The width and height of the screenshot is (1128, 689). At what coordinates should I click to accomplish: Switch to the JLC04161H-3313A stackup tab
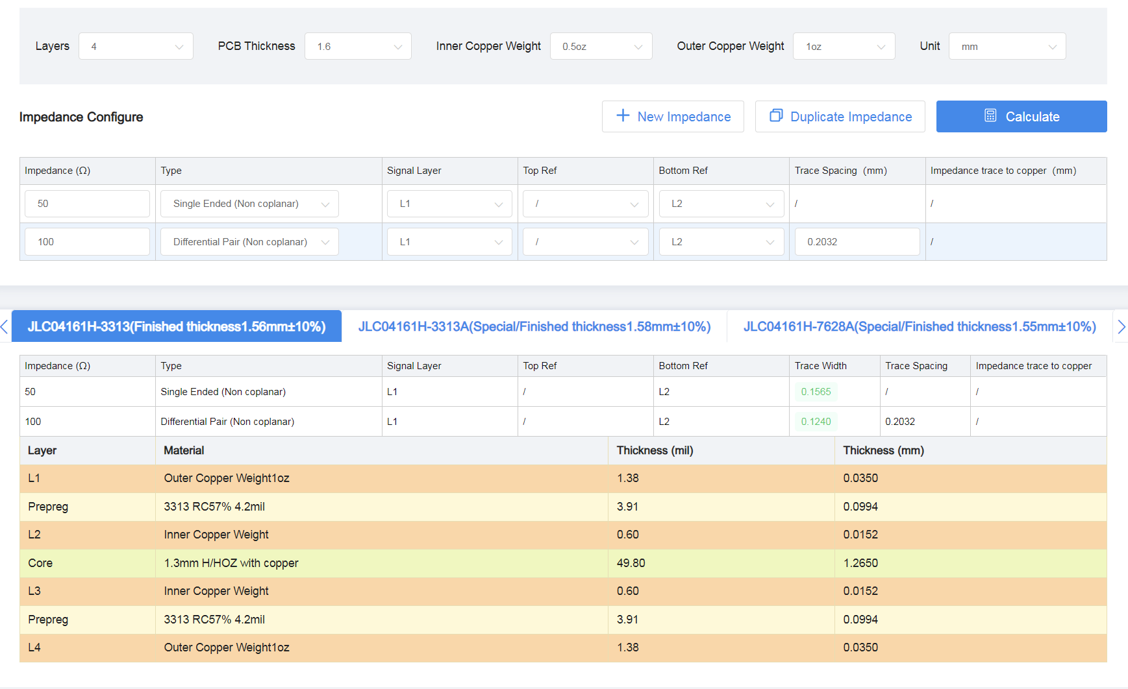point(534,326)
